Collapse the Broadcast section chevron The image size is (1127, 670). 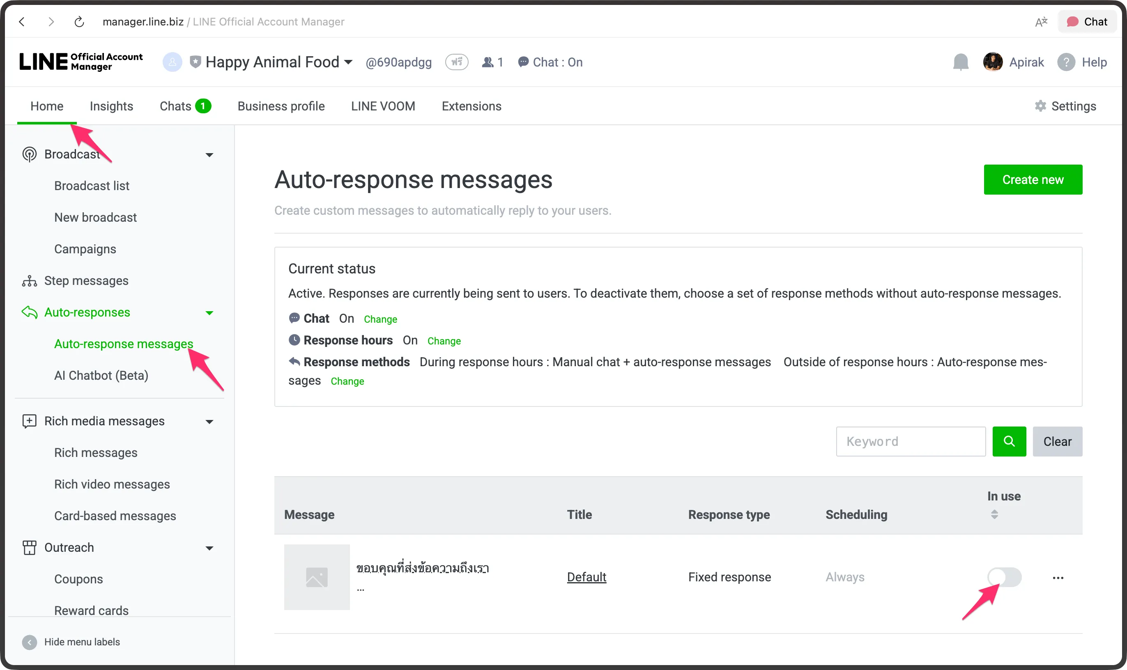click(x=209, y=154)
